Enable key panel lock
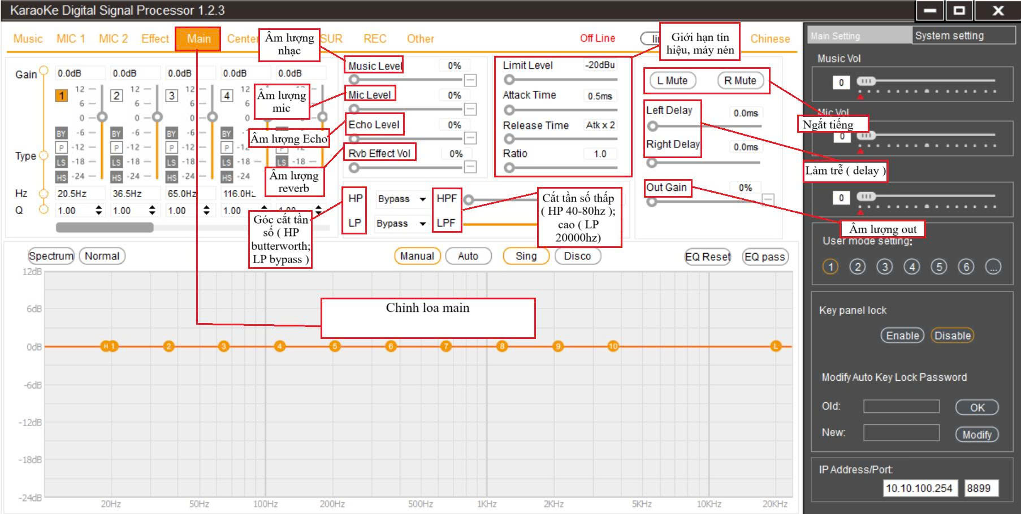This screenshot has width=1021, height=514. [x=902, y=336]
